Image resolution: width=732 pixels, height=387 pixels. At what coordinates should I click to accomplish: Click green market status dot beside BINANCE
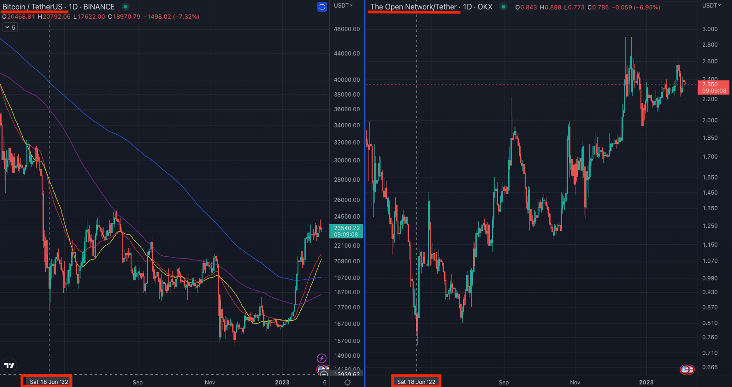(x=126, y=7)
